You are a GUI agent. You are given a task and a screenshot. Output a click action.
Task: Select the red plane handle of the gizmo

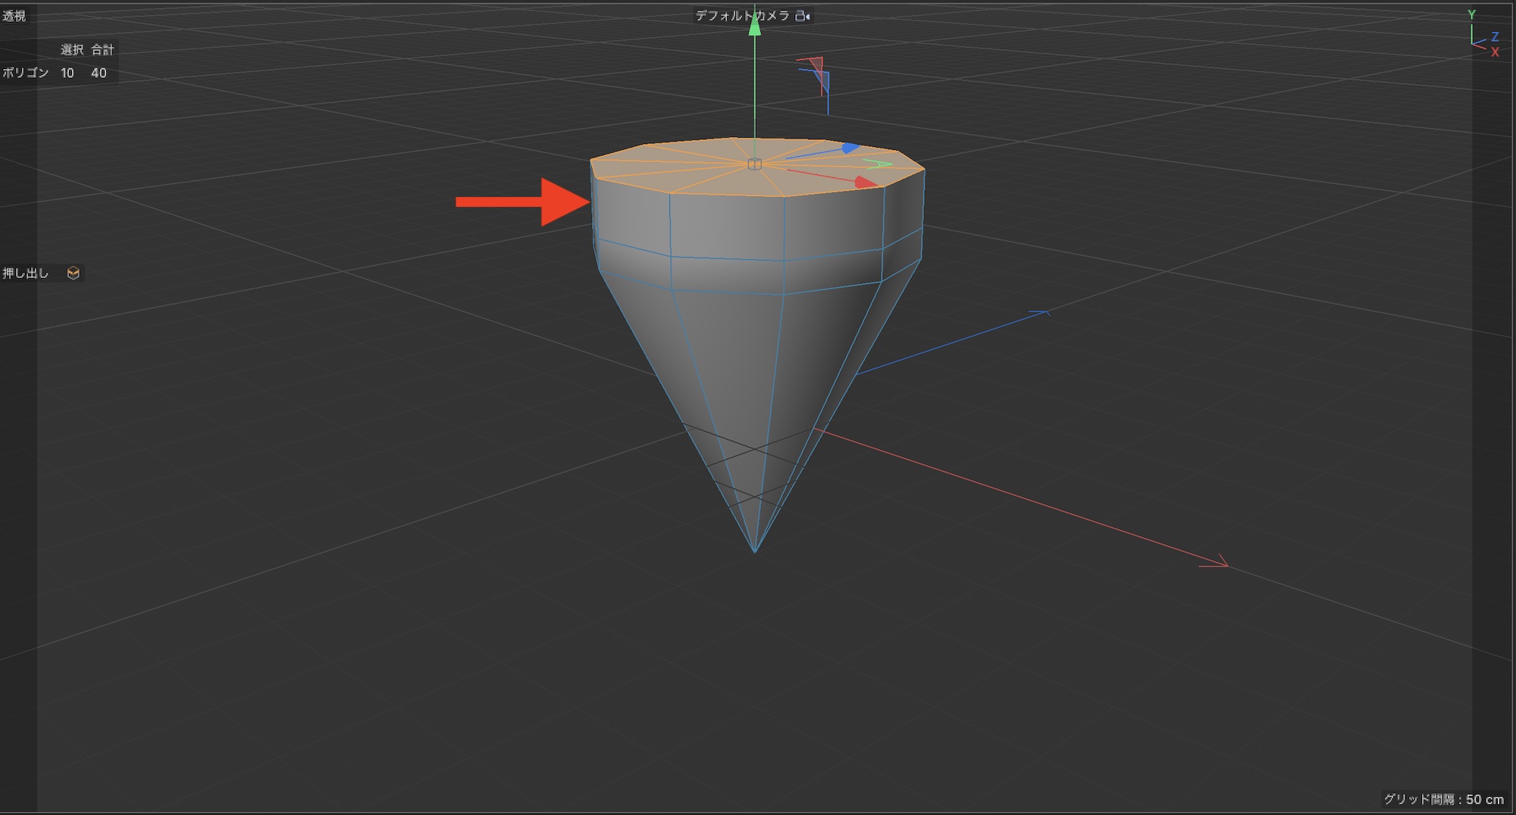(x=816, y=65)
